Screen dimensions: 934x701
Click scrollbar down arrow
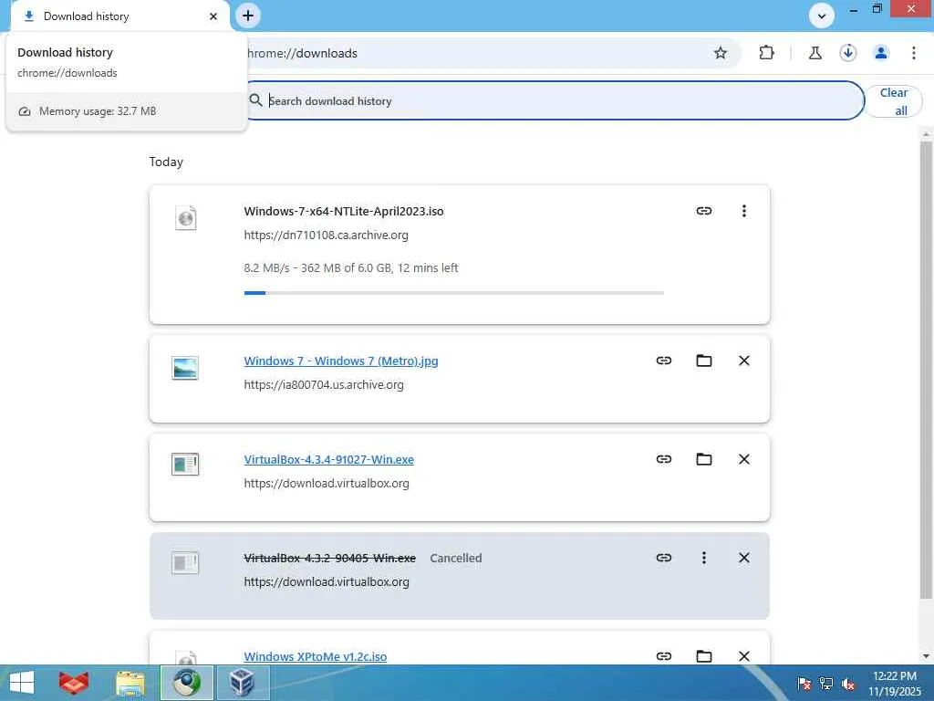(926, 656)
